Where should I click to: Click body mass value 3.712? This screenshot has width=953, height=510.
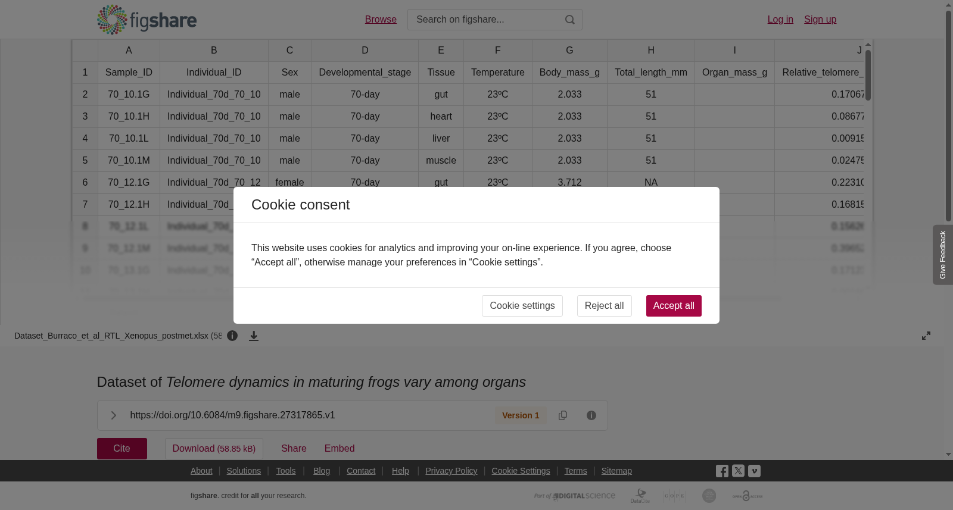click(x=569, y=182)
